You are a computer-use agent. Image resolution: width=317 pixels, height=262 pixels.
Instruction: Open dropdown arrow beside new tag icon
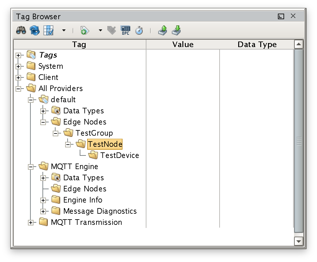tap(100, 30)
